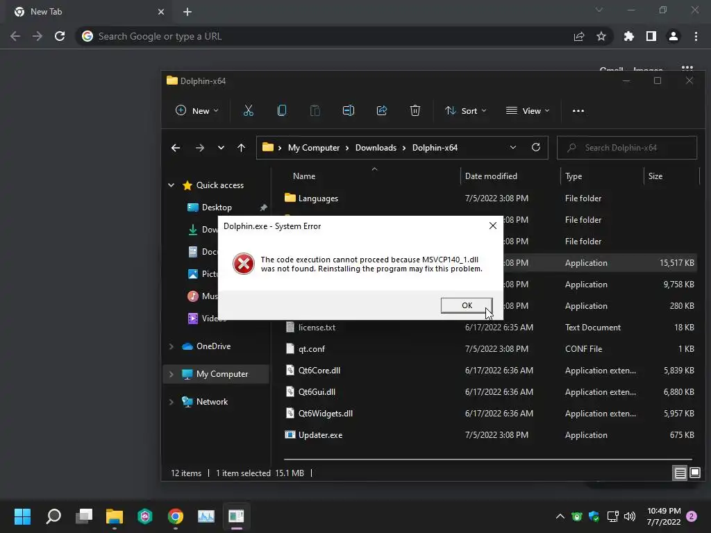
Task: Select Network in navigation pane
Action: point(212,402)
